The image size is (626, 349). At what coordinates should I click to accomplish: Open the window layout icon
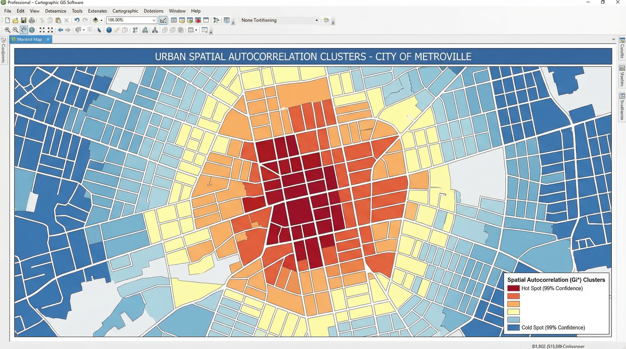coord(206,20)
